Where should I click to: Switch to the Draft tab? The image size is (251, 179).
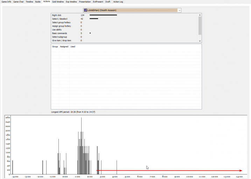(x=108, y=2)
